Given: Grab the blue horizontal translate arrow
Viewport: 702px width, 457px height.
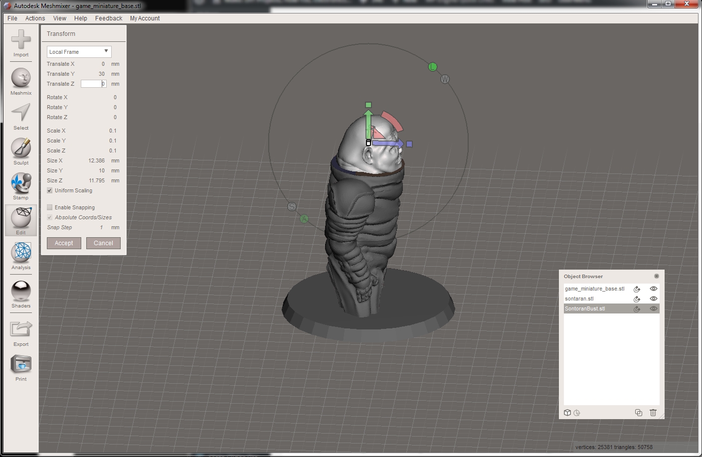Looking at the screenshot, I should pyautogui.click(x=388, y=144).
